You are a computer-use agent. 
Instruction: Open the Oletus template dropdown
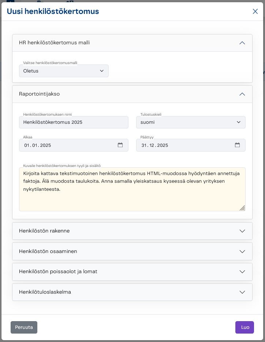point(64,71)
